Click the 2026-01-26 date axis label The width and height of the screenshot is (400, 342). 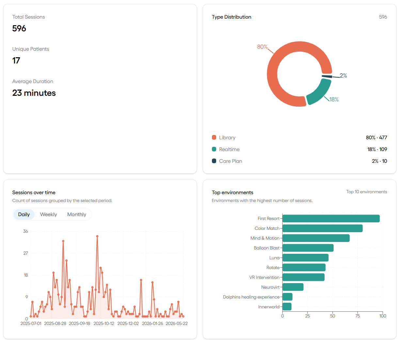pos(152,323)
